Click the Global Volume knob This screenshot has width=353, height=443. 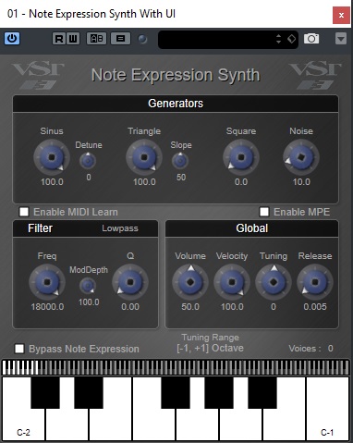coord(190,282)
